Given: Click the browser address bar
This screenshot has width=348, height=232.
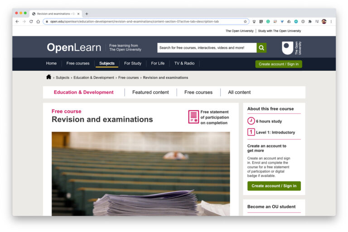Looking at the screenshot, I should coord(145,22).
